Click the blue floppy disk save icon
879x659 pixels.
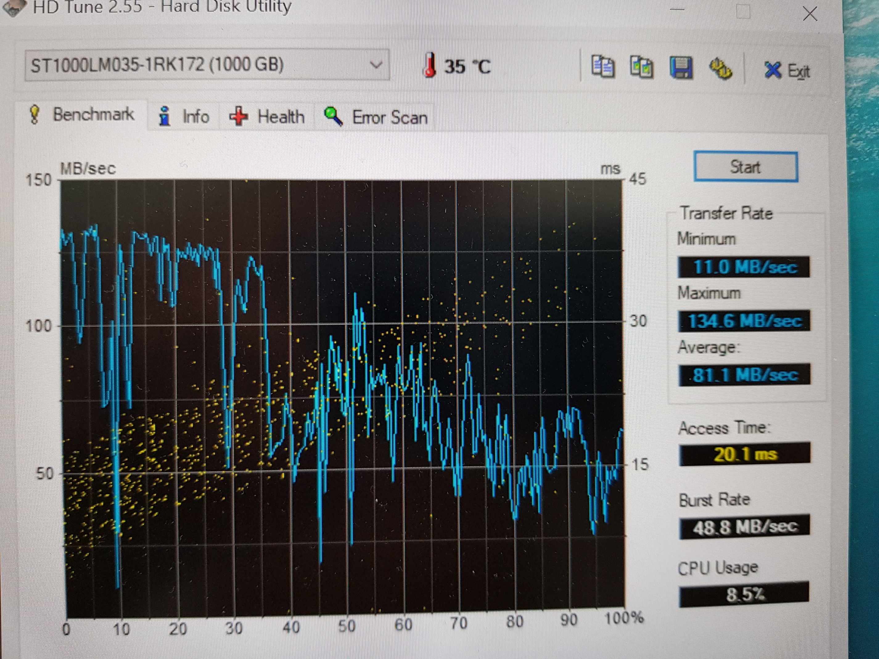(x=681, y=68)
